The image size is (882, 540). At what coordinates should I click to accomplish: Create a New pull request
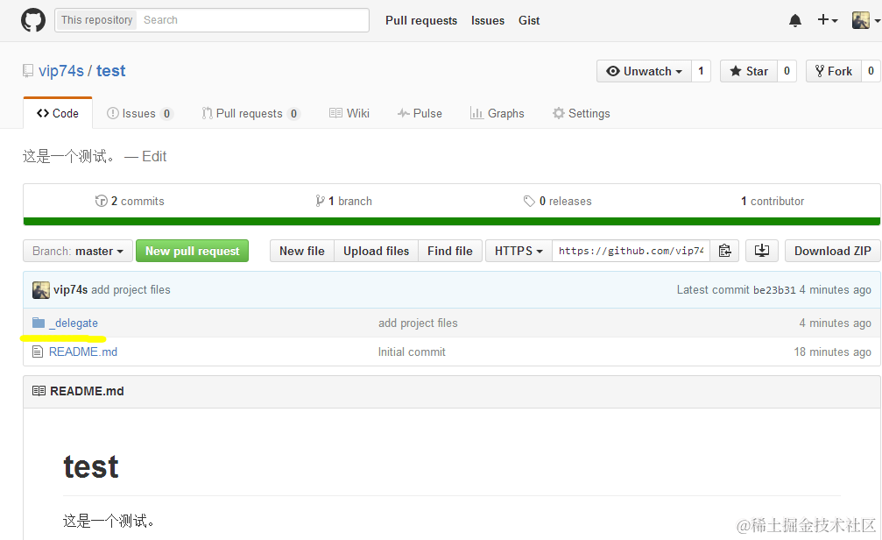(193, 251)
